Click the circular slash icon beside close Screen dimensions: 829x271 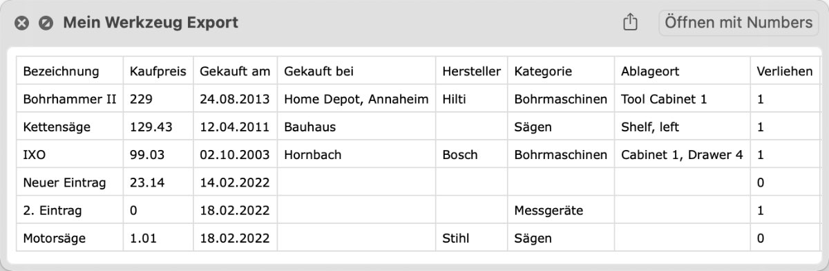[45, 23]
